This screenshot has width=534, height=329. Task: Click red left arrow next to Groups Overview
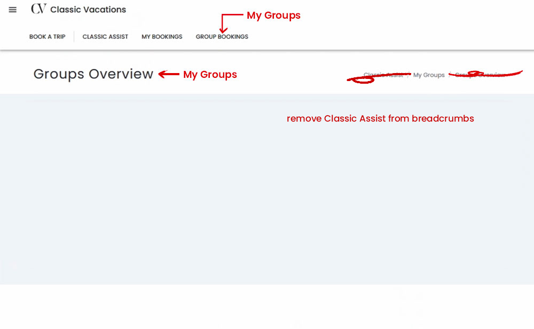(169, 75)
